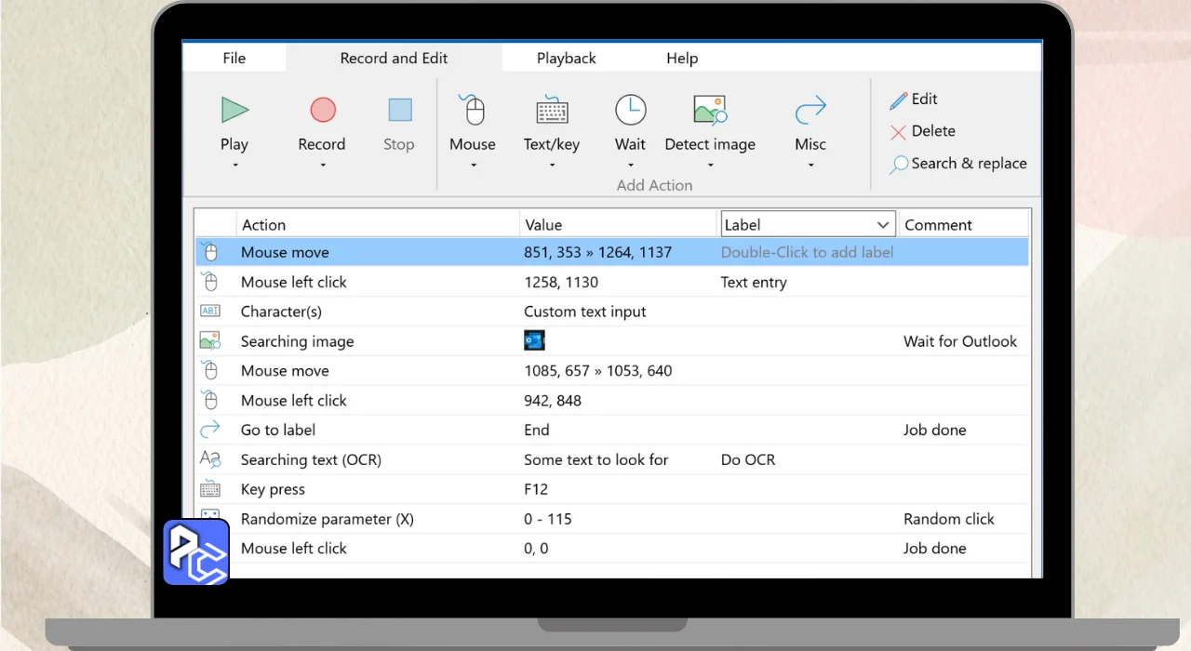The height and width of the screenshot is (651, 1191).
Task: Open the Label column dropdown
Action: [883, 225]
